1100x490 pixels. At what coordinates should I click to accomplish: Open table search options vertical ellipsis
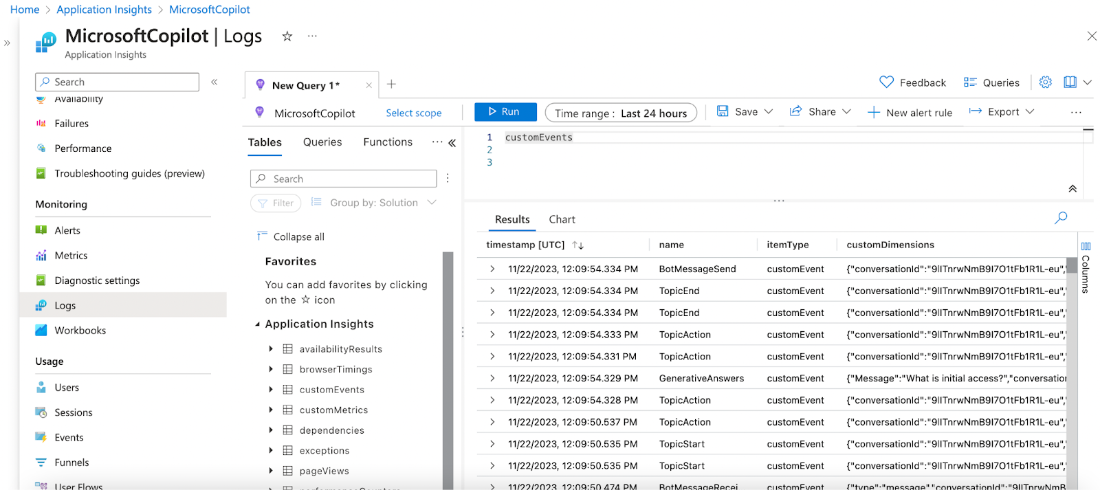(448, 178)
